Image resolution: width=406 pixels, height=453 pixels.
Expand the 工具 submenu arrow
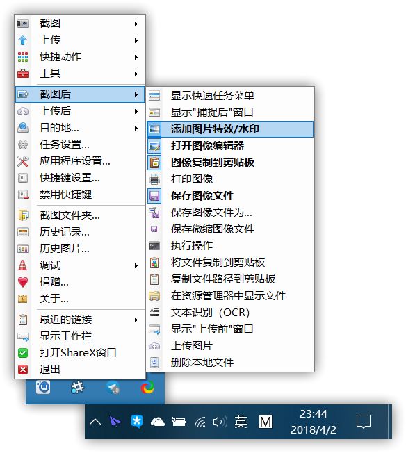pyautogui.click(x=136, y=74)
